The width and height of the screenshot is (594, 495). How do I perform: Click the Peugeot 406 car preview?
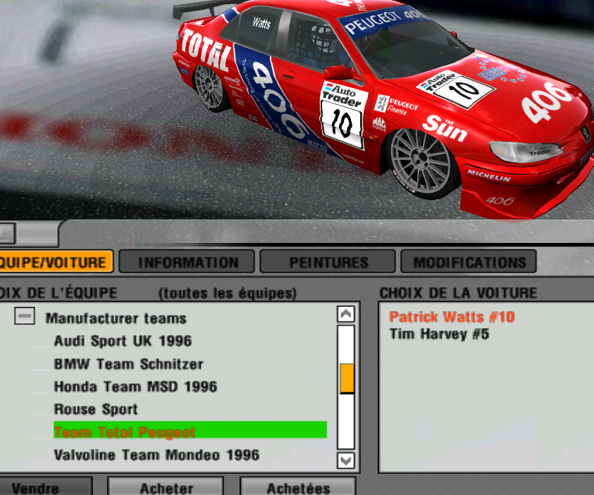tap(380, 106)
